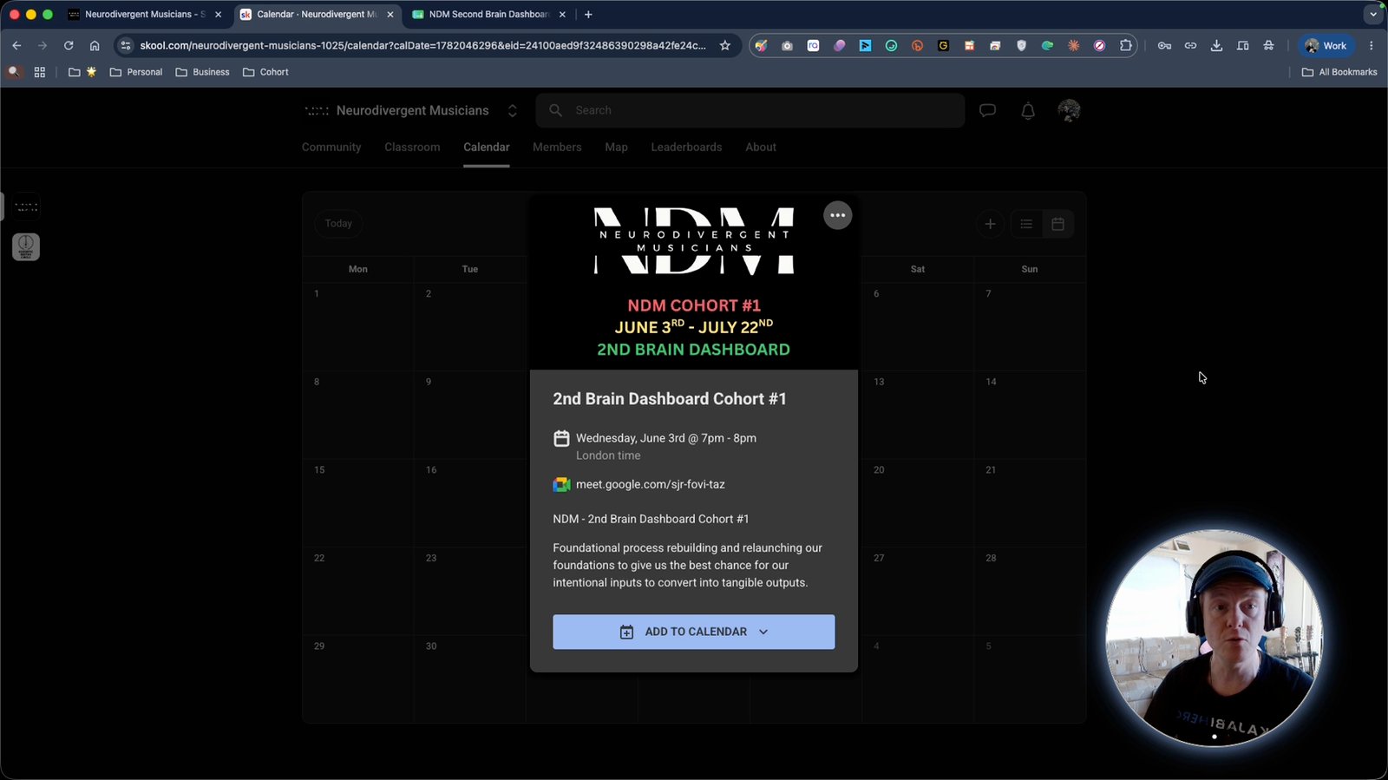Open the browser extensions puzzle icon
Screen dimensions: 1388x780
[x=1126, y=46]
